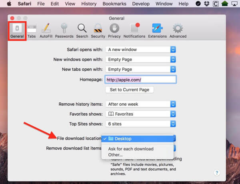Choose Ask for each download option
Viewport: 240px width, 184px height.
pyautogui.click(x=138, y=149)
